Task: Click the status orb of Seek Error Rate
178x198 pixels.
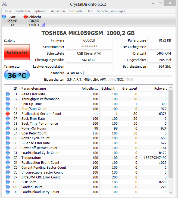Action: tap(8, 119)
